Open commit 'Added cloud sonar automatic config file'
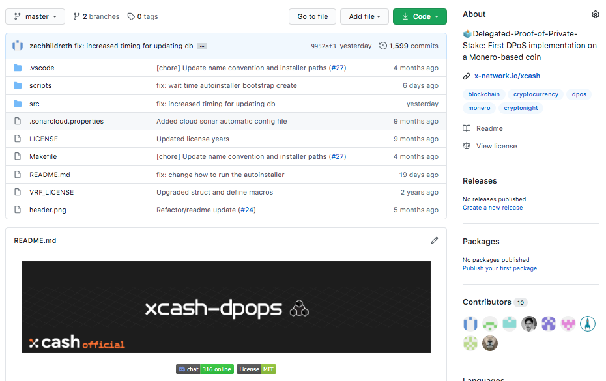 click(222, 121)
